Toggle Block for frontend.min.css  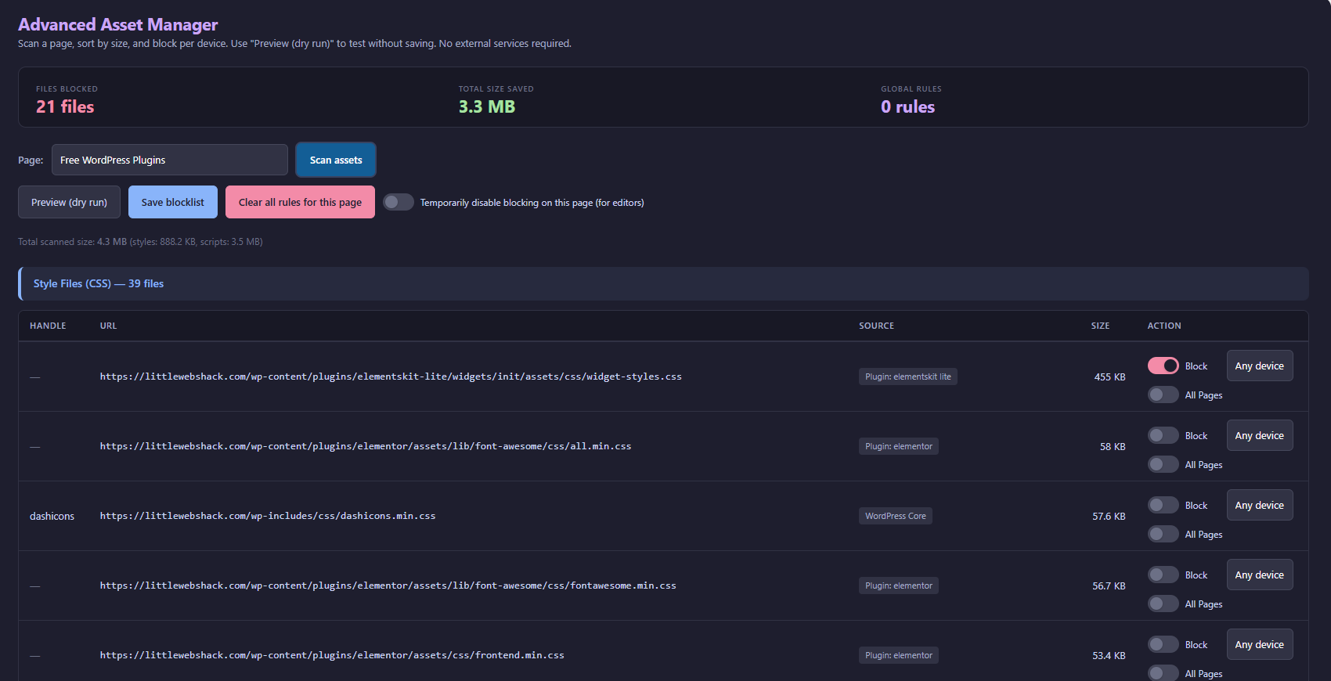1163,644
